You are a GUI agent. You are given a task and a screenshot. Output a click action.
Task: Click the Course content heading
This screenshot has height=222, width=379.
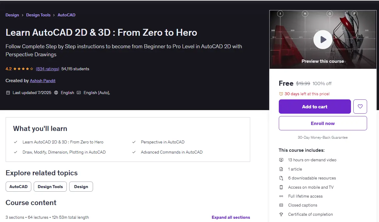[31, 203]
